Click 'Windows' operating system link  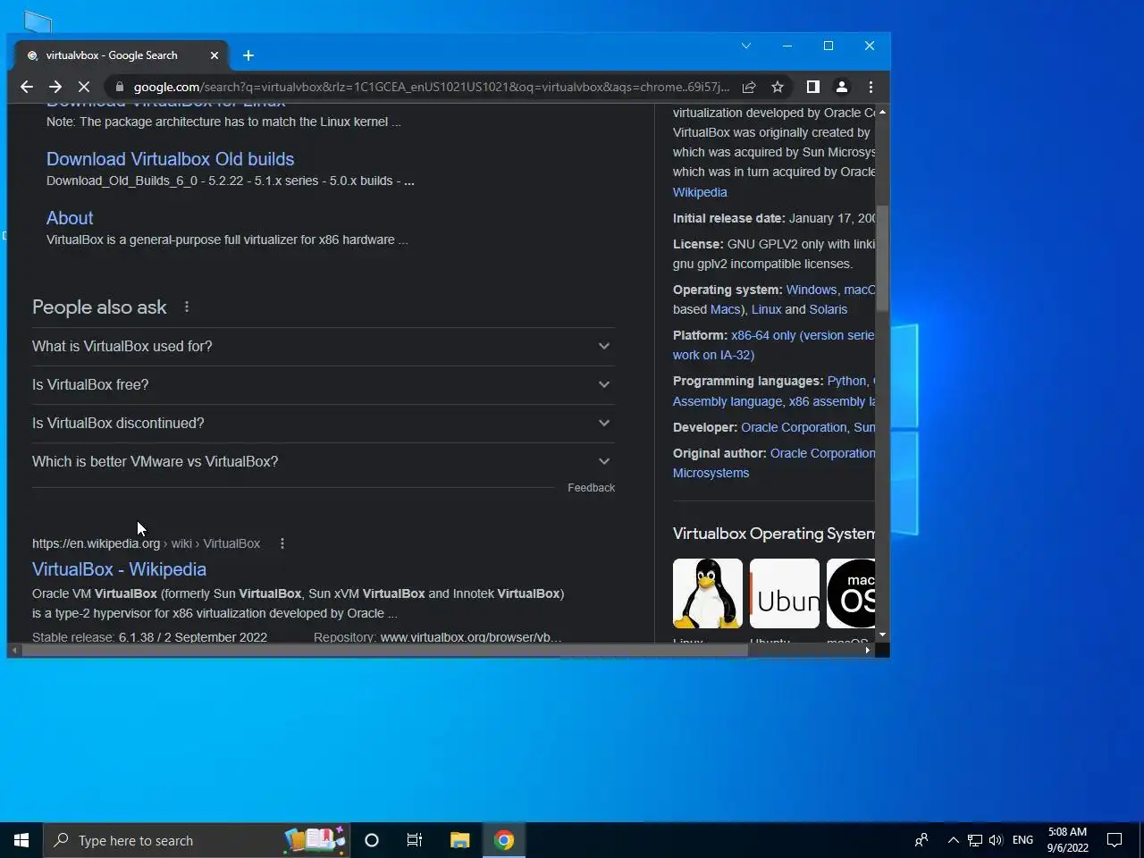pos(811,290)
